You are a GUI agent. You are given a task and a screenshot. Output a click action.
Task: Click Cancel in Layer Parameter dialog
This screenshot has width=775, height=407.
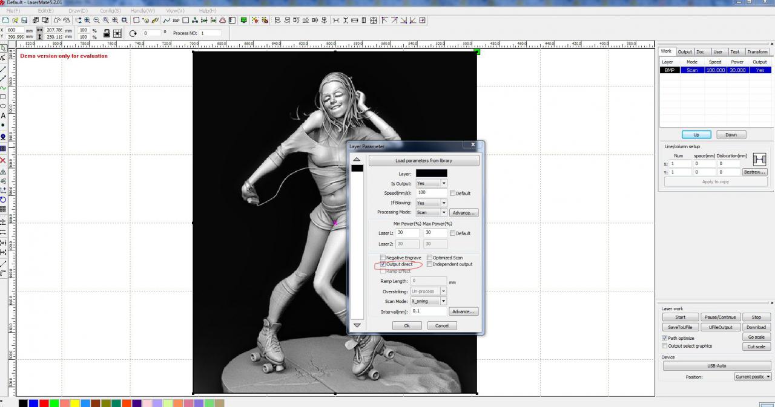pyautogui.click(x=442, y=325)
